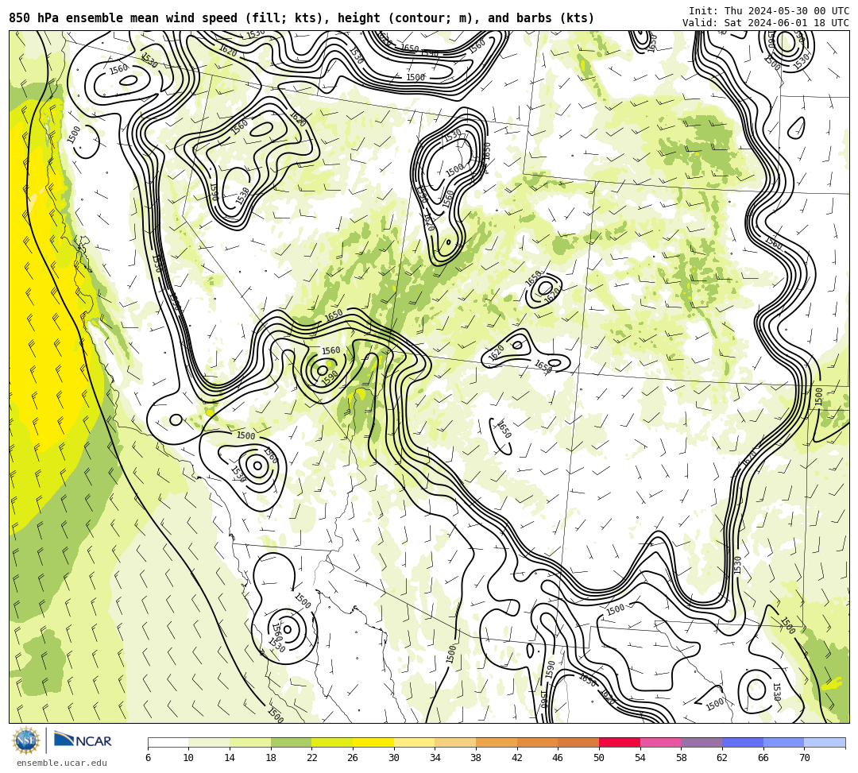The image size is (858, 773).
Task: Pick the pale yellow 30–34 kts colorbar segment
Action: click(x=414, y=742)
